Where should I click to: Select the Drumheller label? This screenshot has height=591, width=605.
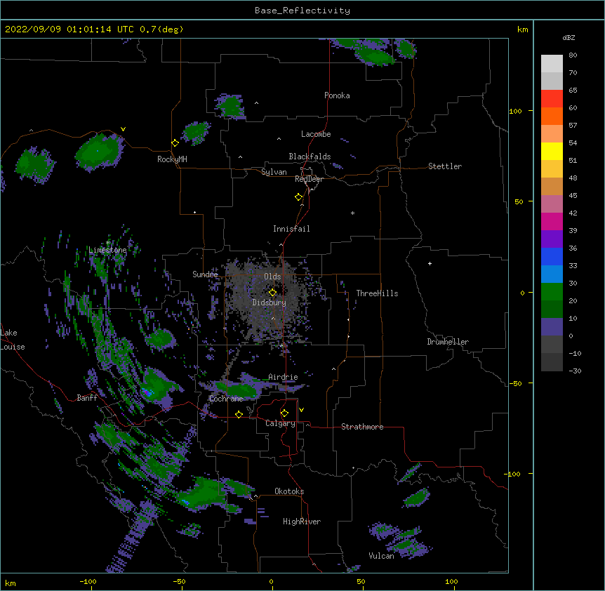448,342
